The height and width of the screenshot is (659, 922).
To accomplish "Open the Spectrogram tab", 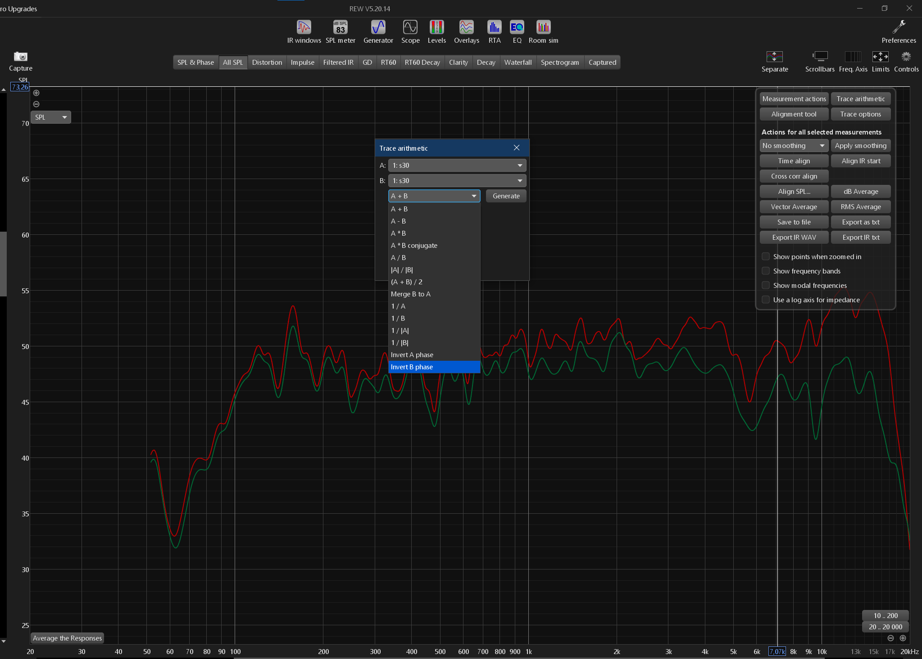I will [560, 62].
